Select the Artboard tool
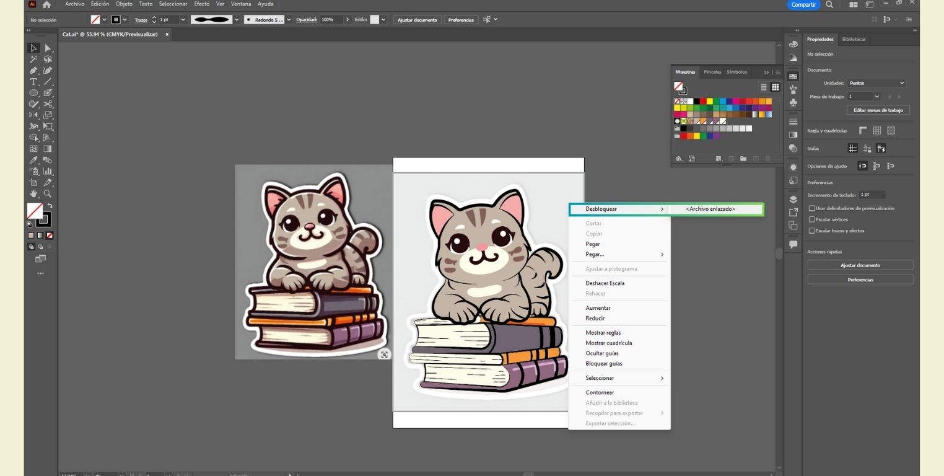Screen dimensions: 944x476 pyautogui.click(x=34, y=182)
